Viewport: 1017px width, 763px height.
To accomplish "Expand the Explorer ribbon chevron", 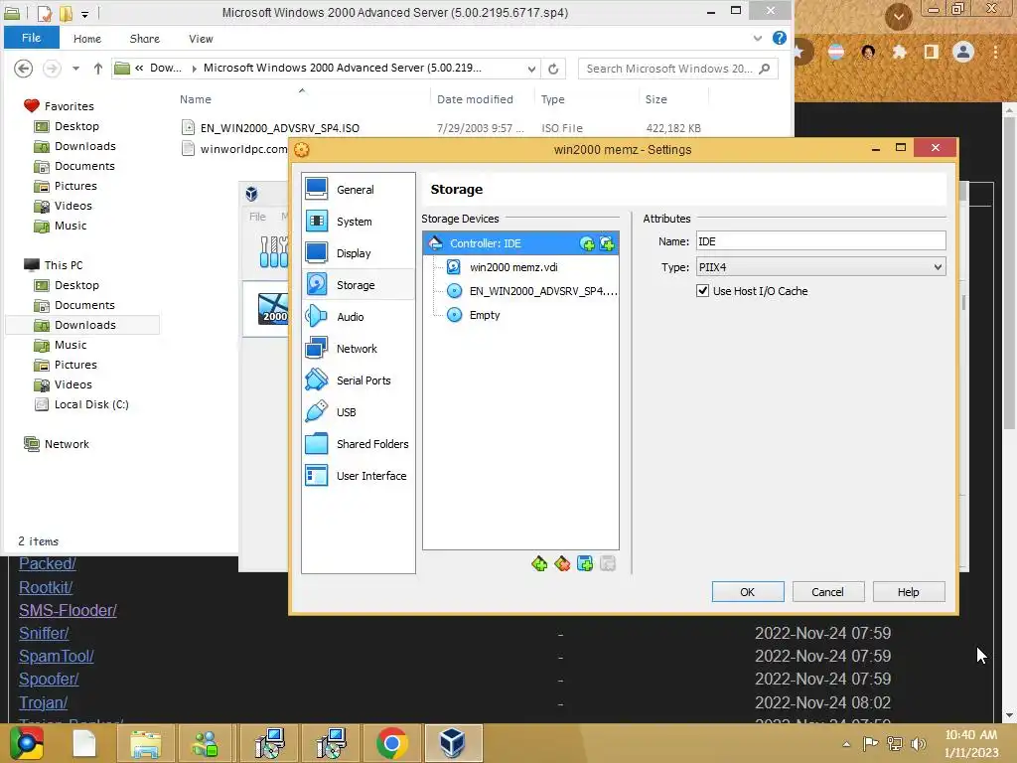I will coord(757,39).
